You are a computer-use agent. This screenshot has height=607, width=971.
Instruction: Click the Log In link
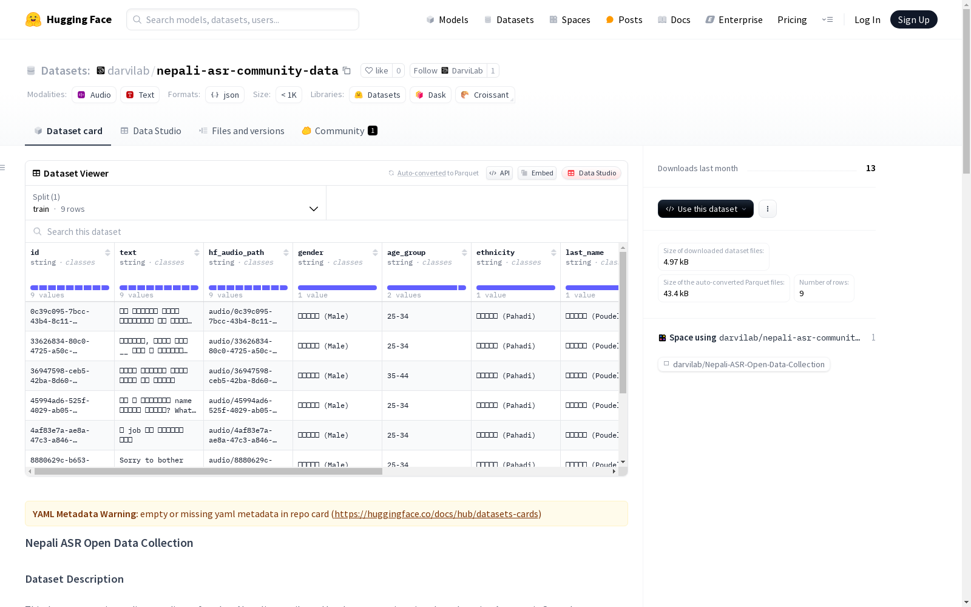[867, 19]
